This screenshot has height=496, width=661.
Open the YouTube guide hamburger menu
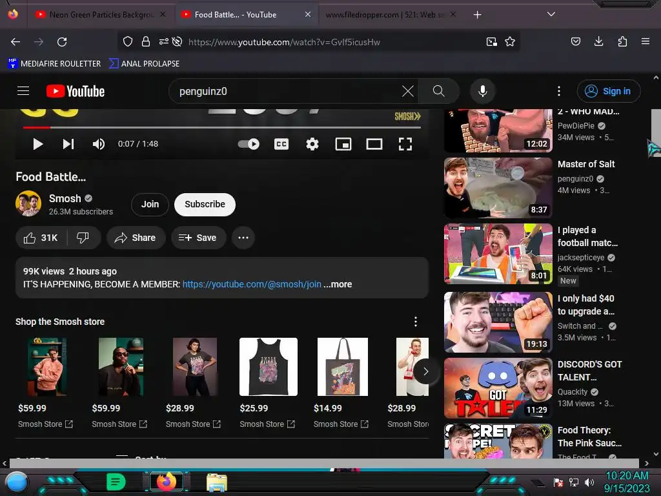click(23, 91)
